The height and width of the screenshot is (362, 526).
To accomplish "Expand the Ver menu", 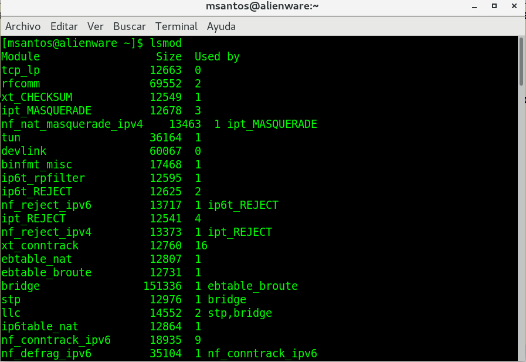I will pos(95,26).
